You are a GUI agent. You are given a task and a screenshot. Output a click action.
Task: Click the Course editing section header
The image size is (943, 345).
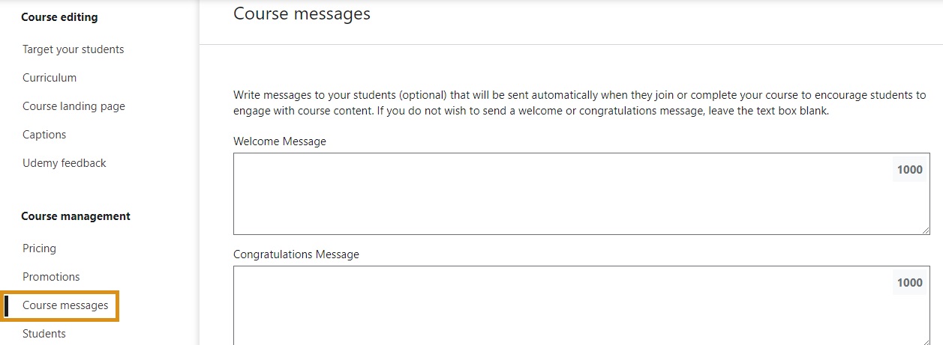tap(59, 16)
